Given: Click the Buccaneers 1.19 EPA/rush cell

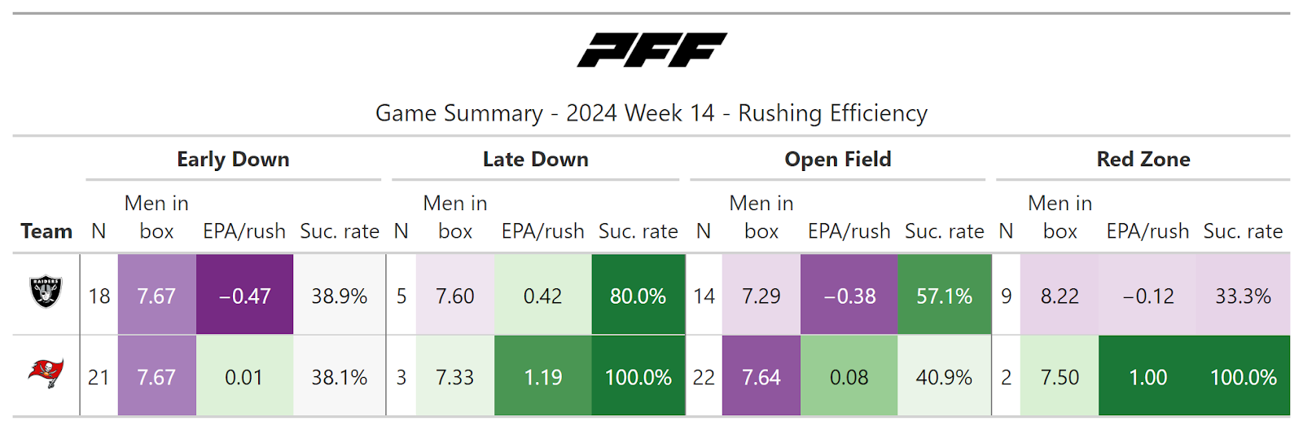Looking at the screenshot, I should pyautogui.click(x=542, y=377).
